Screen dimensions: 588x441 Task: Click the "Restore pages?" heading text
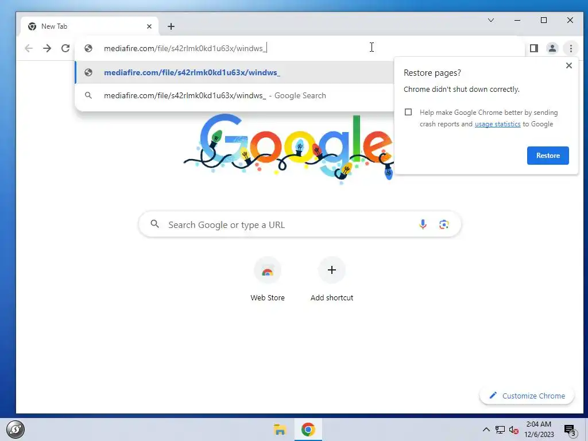point(432,73)
